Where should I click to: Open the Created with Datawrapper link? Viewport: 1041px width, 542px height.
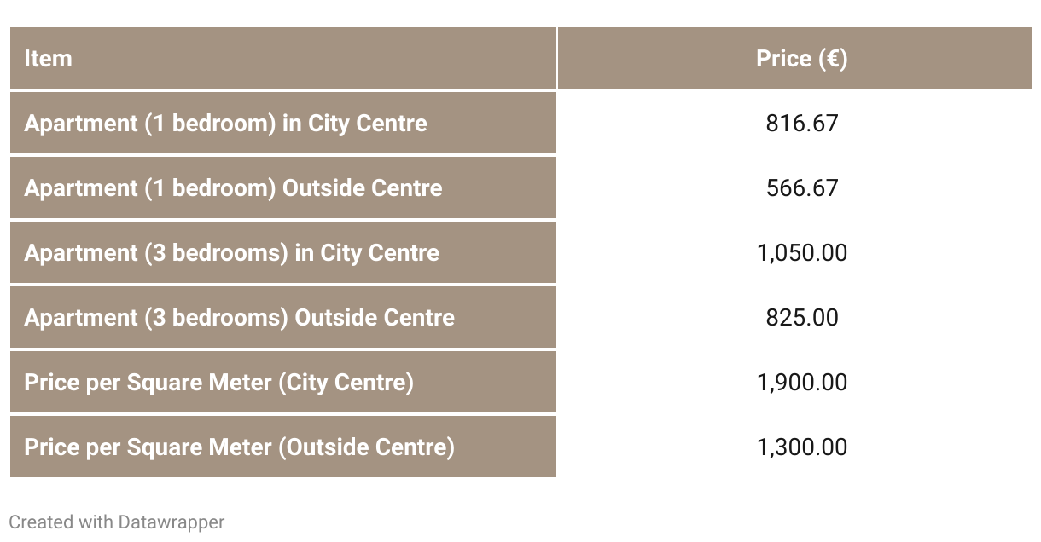[117, 522]
